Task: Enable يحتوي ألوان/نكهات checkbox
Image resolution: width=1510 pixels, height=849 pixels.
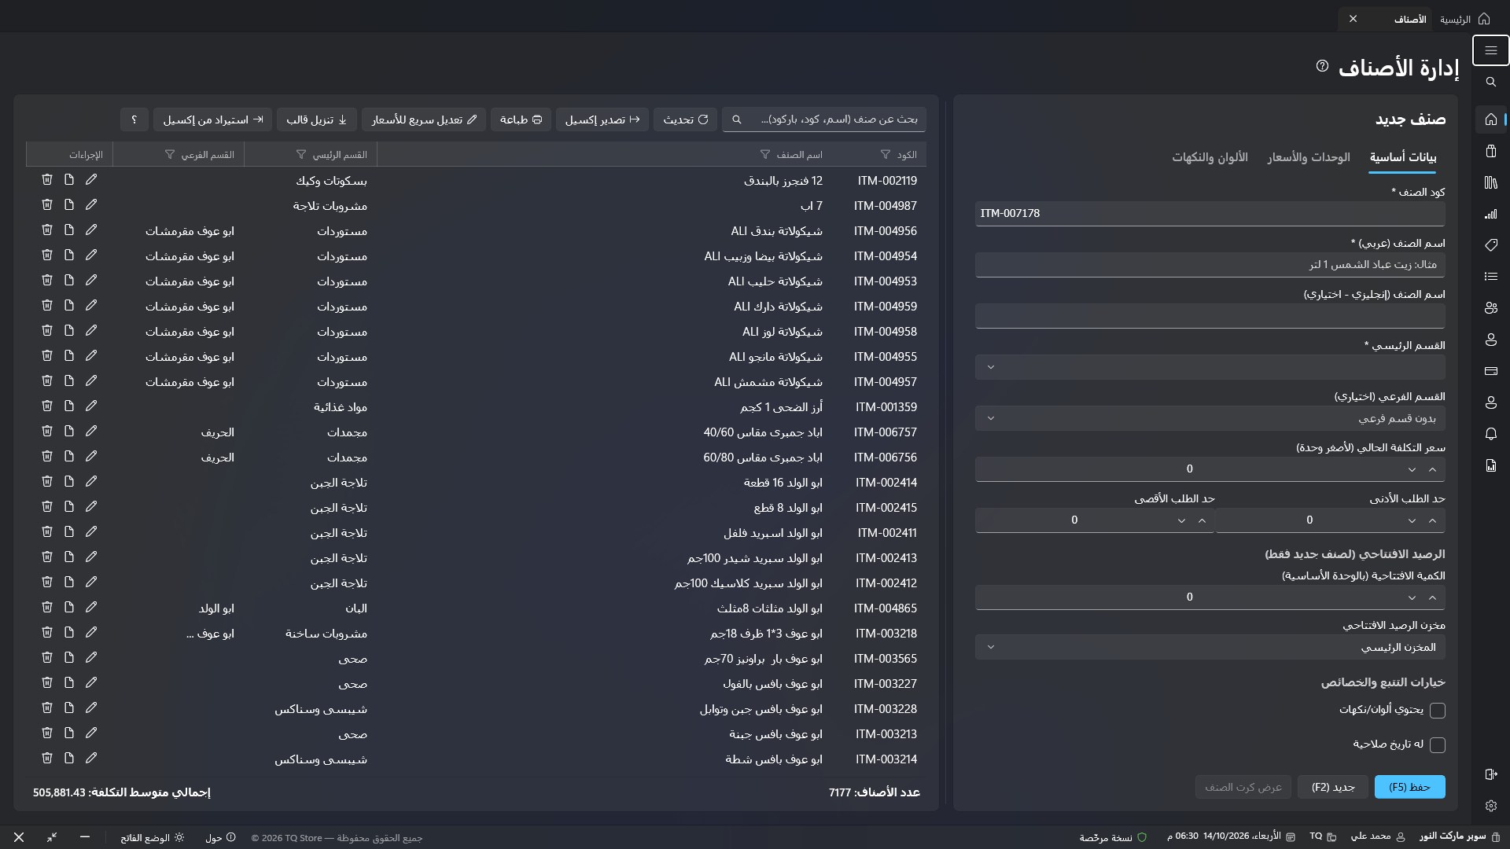Action: pos(1438,711)
